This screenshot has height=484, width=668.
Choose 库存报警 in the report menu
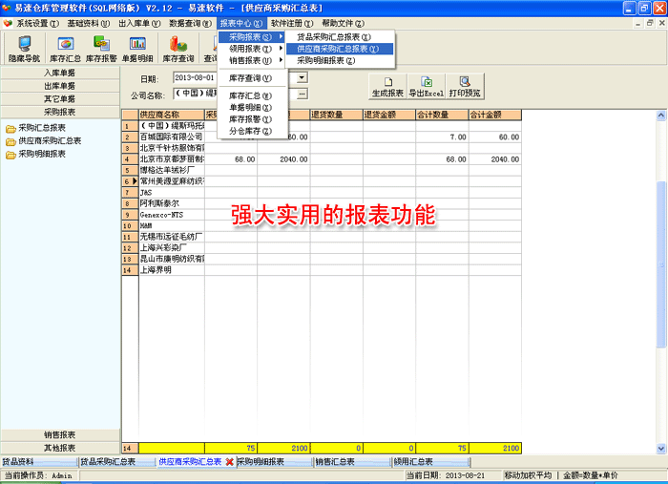[251, 119]
